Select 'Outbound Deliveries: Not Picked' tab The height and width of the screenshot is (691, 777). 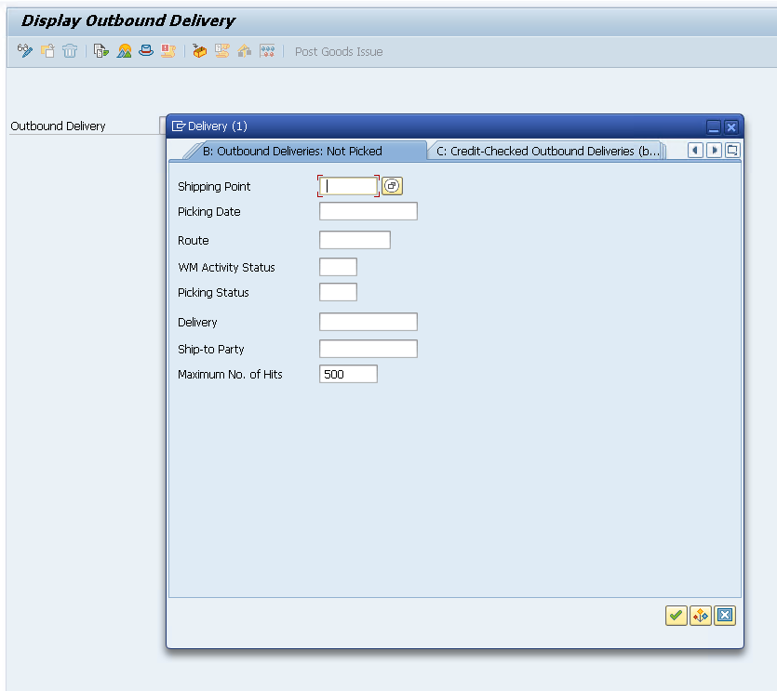pos(291,151)
